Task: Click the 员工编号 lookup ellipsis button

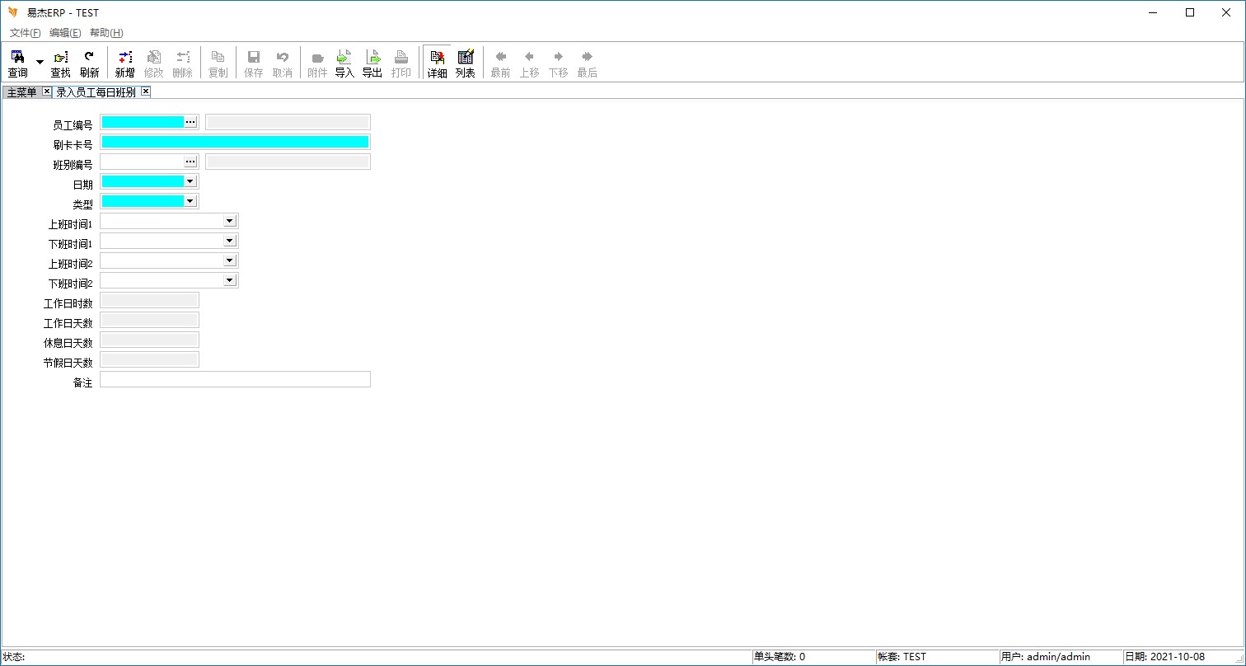Action: (190, 122)
